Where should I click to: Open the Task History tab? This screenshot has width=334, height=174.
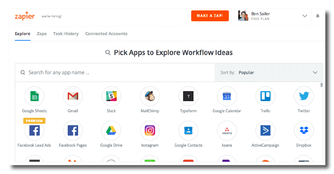[x=66, y=34]
